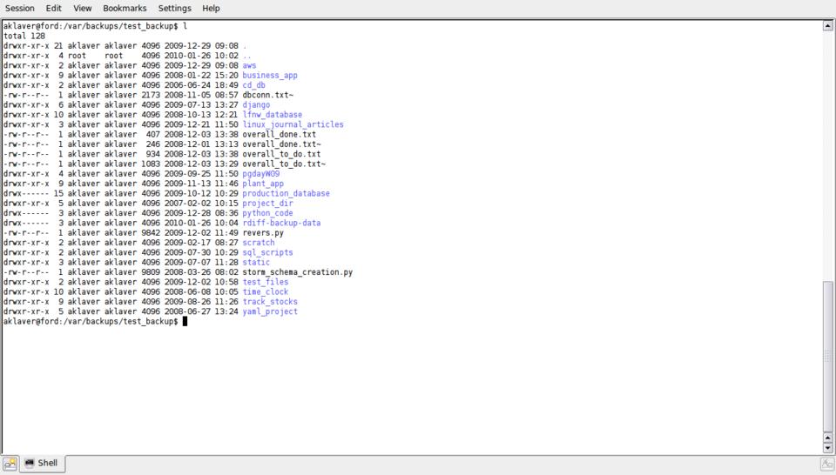836x475 pixels.
Task: Click the new session icon beside the Shell tab
Action: 10,465
